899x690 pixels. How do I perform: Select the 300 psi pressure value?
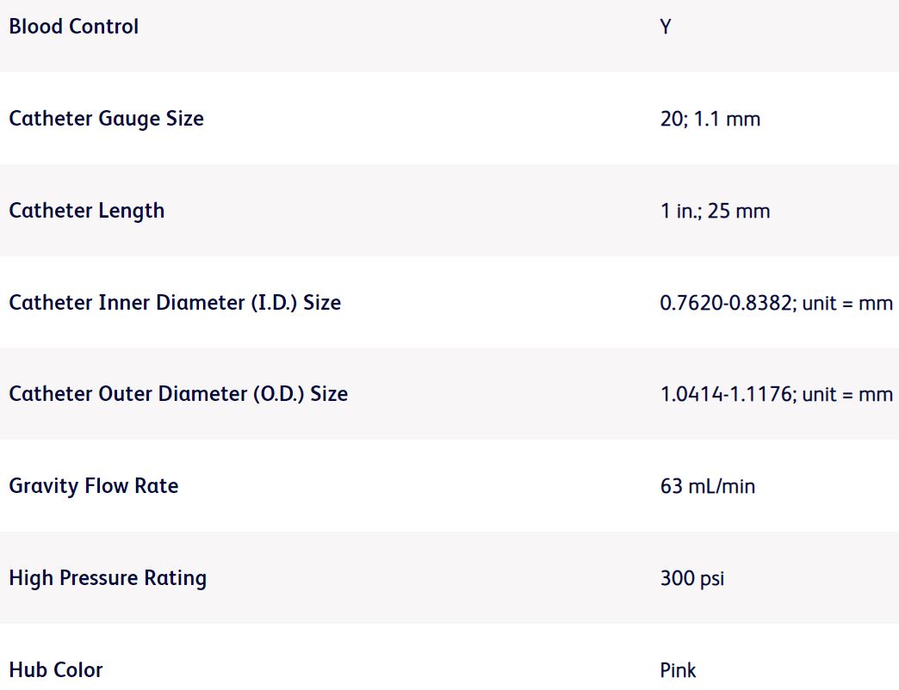(x=691, y=578)
